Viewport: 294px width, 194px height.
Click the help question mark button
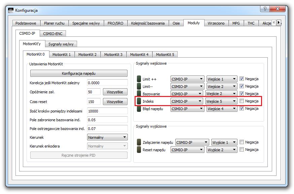[x=265, y=9]
